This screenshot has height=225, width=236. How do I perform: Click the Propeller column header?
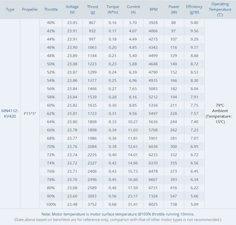pyautogui.click(x=30, y=10)
